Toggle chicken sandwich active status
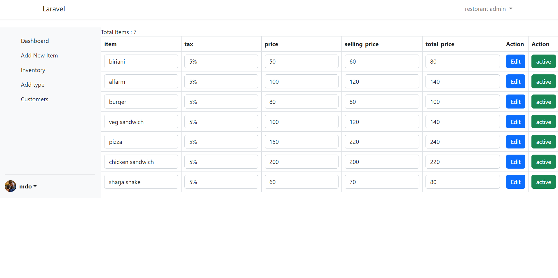 coord(543,162)
